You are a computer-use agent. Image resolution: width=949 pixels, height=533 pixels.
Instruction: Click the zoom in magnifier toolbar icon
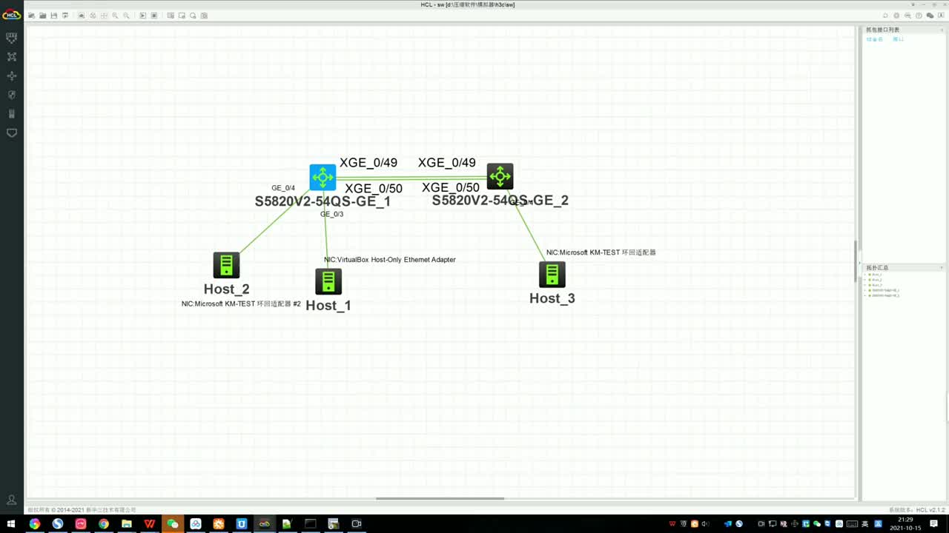coord(115,16)
